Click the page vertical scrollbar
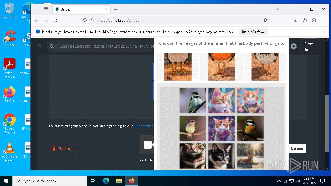The height and width of the screenshot is (186, 331). (x=327, y=123)
